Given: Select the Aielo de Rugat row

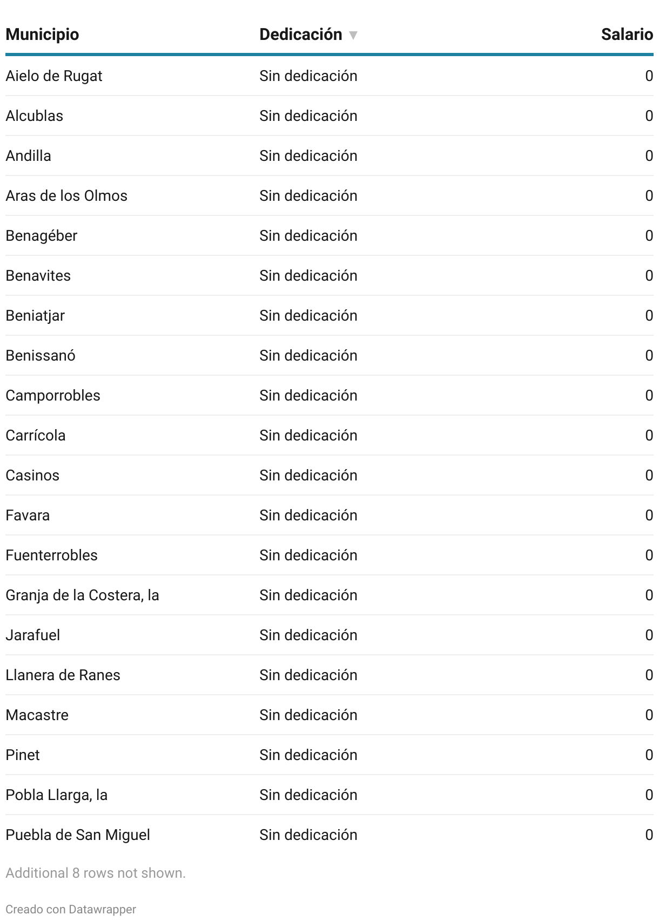Looking at the screenshot, I should (x=54, y=76).
